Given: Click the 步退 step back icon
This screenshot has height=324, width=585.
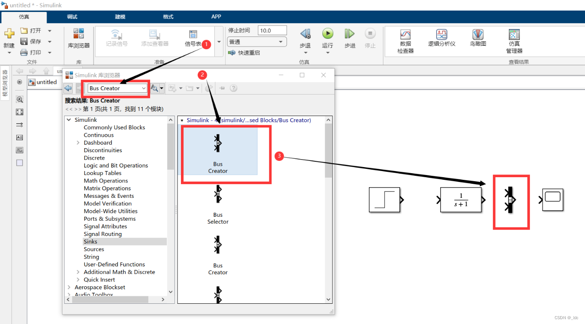Looking at the screenshot, I should pyautogui.click(x=305, y=34).
